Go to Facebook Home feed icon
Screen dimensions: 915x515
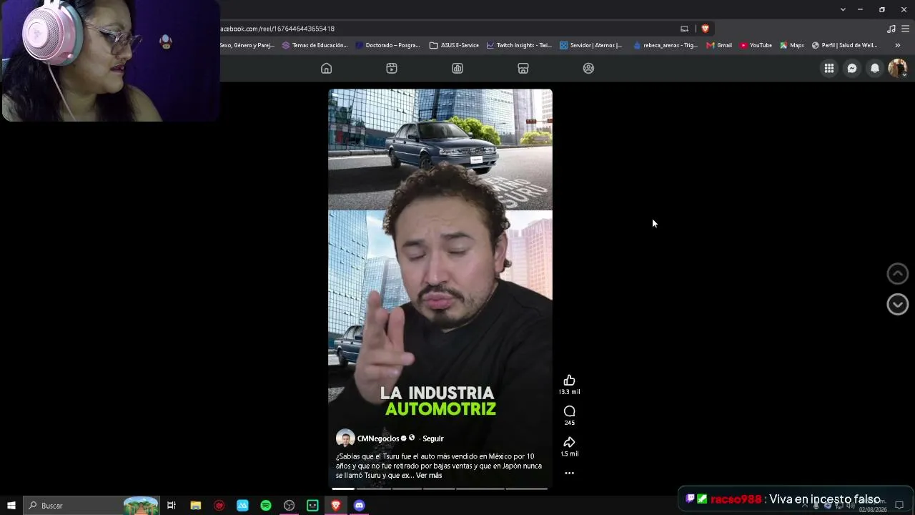tap(326, 68)
